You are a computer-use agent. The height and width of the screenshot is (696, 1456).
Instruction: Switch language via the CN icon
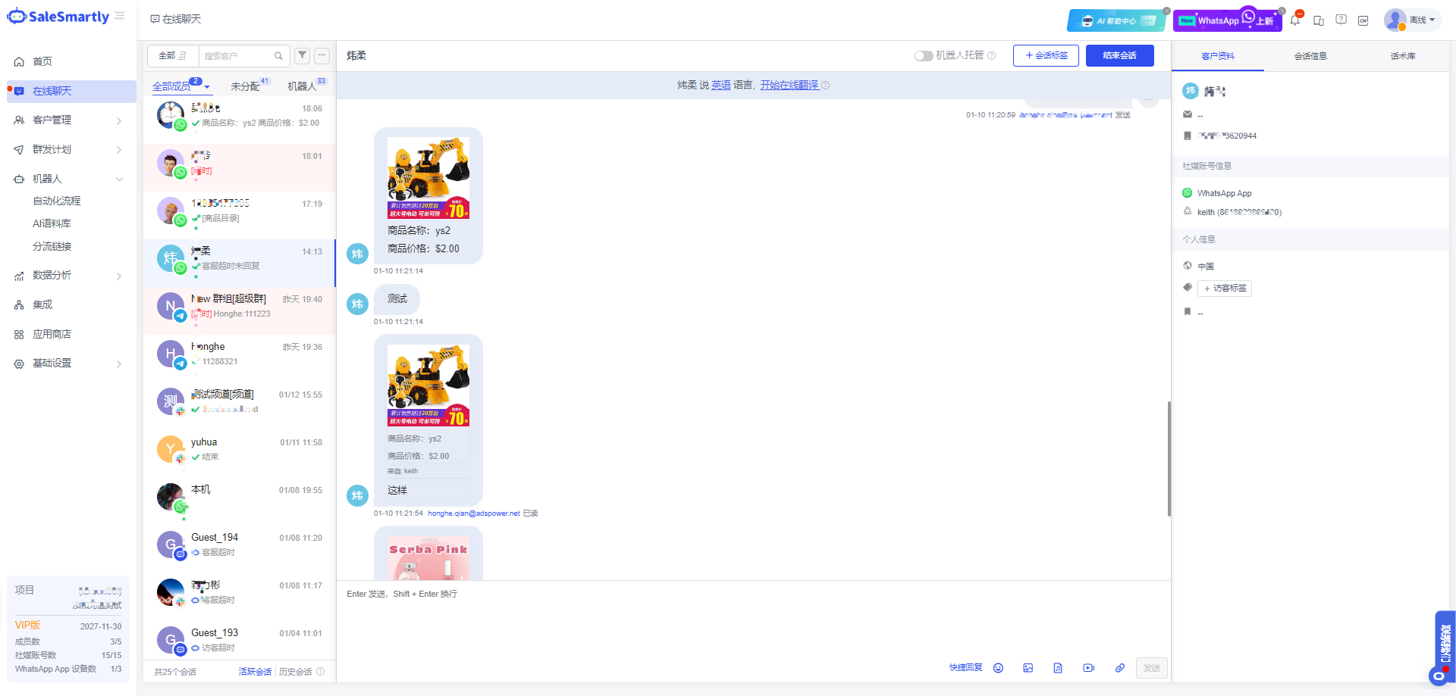1363,20
